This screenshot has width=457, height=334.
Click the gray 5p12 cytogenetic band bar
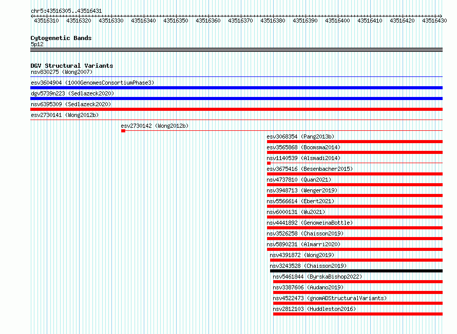[x=236, y=50]
